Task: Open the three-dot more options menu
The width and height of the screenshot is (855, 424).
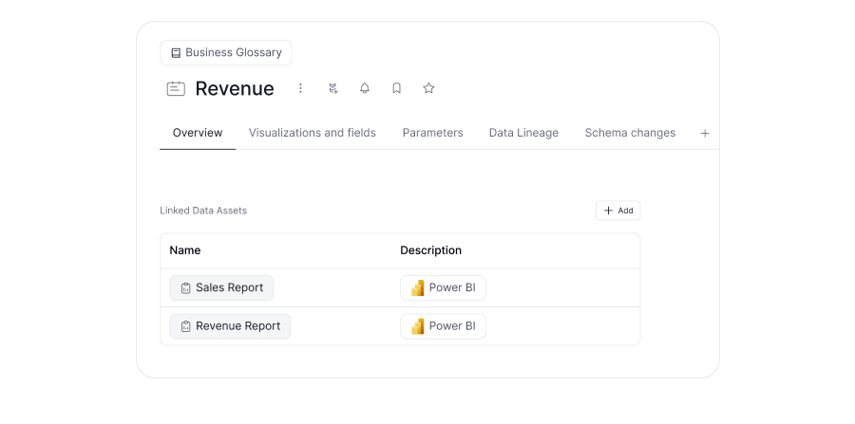Action: (x=300, y=88)
